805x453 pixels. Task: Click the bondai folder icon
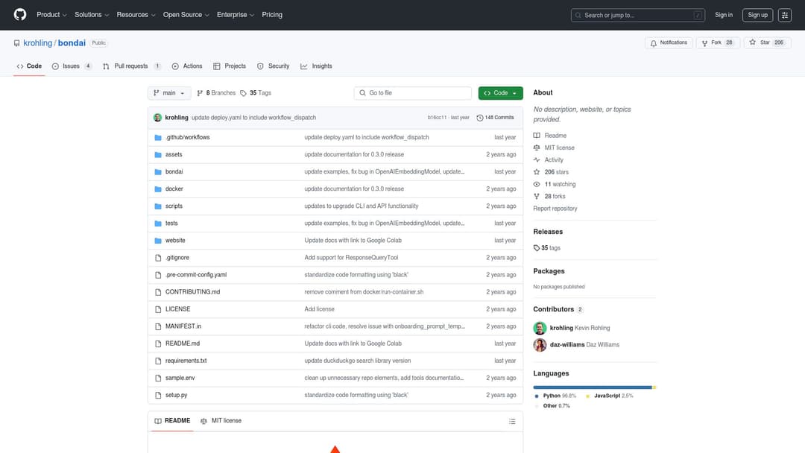coord(158,172)
